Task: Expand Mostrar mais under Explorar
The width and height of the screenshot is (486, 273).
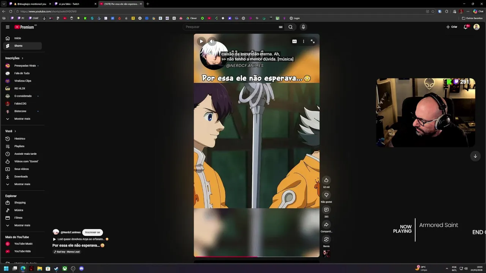Action: point(22,225)
